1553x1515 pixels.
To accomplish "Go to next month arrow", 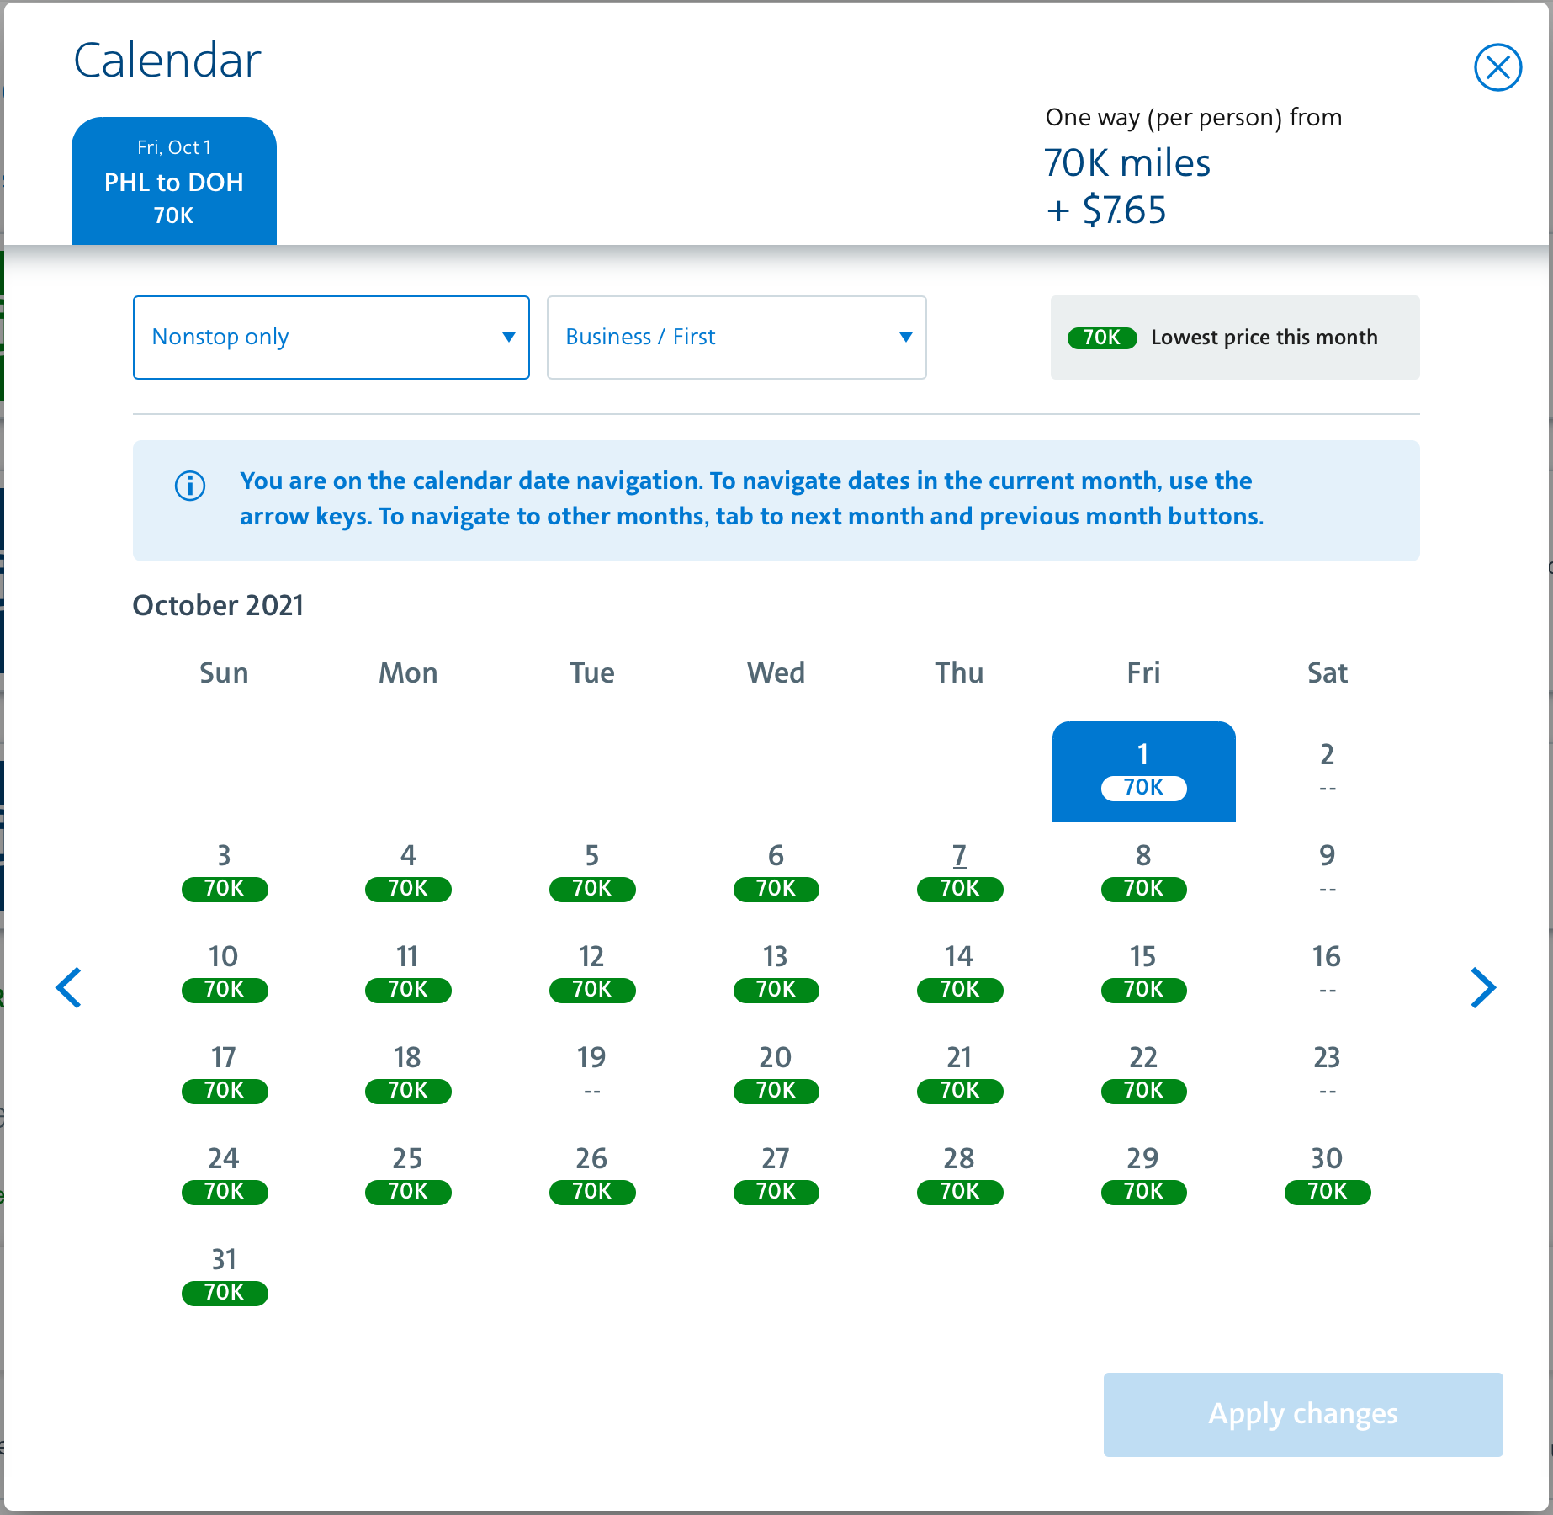I will tap(1483, 987).
